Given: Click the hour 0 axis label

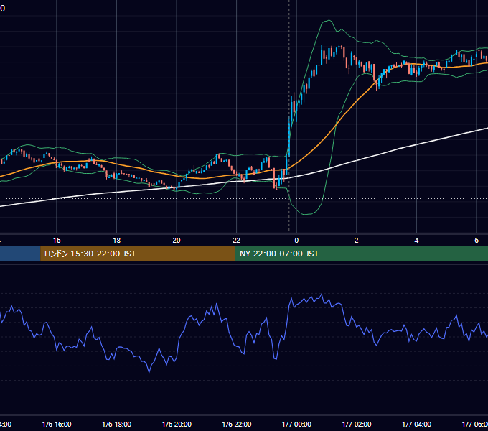Looking at the screenshot, I should click(x=296, y=241).
